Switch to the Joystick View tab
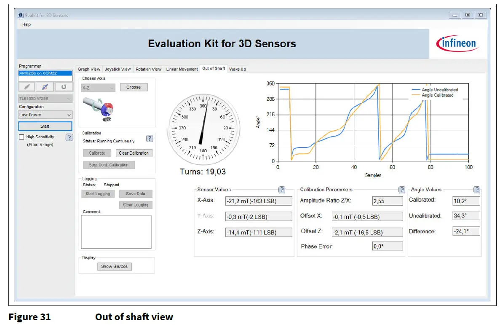This screenshot has height=327, width=500. point(118,69)
